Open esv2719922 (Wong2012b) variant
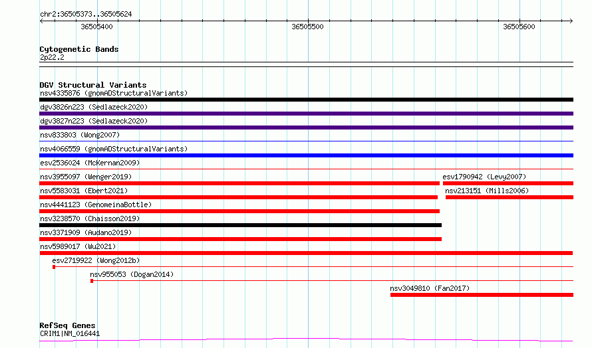592x348 pixels. tap(96, 260)
